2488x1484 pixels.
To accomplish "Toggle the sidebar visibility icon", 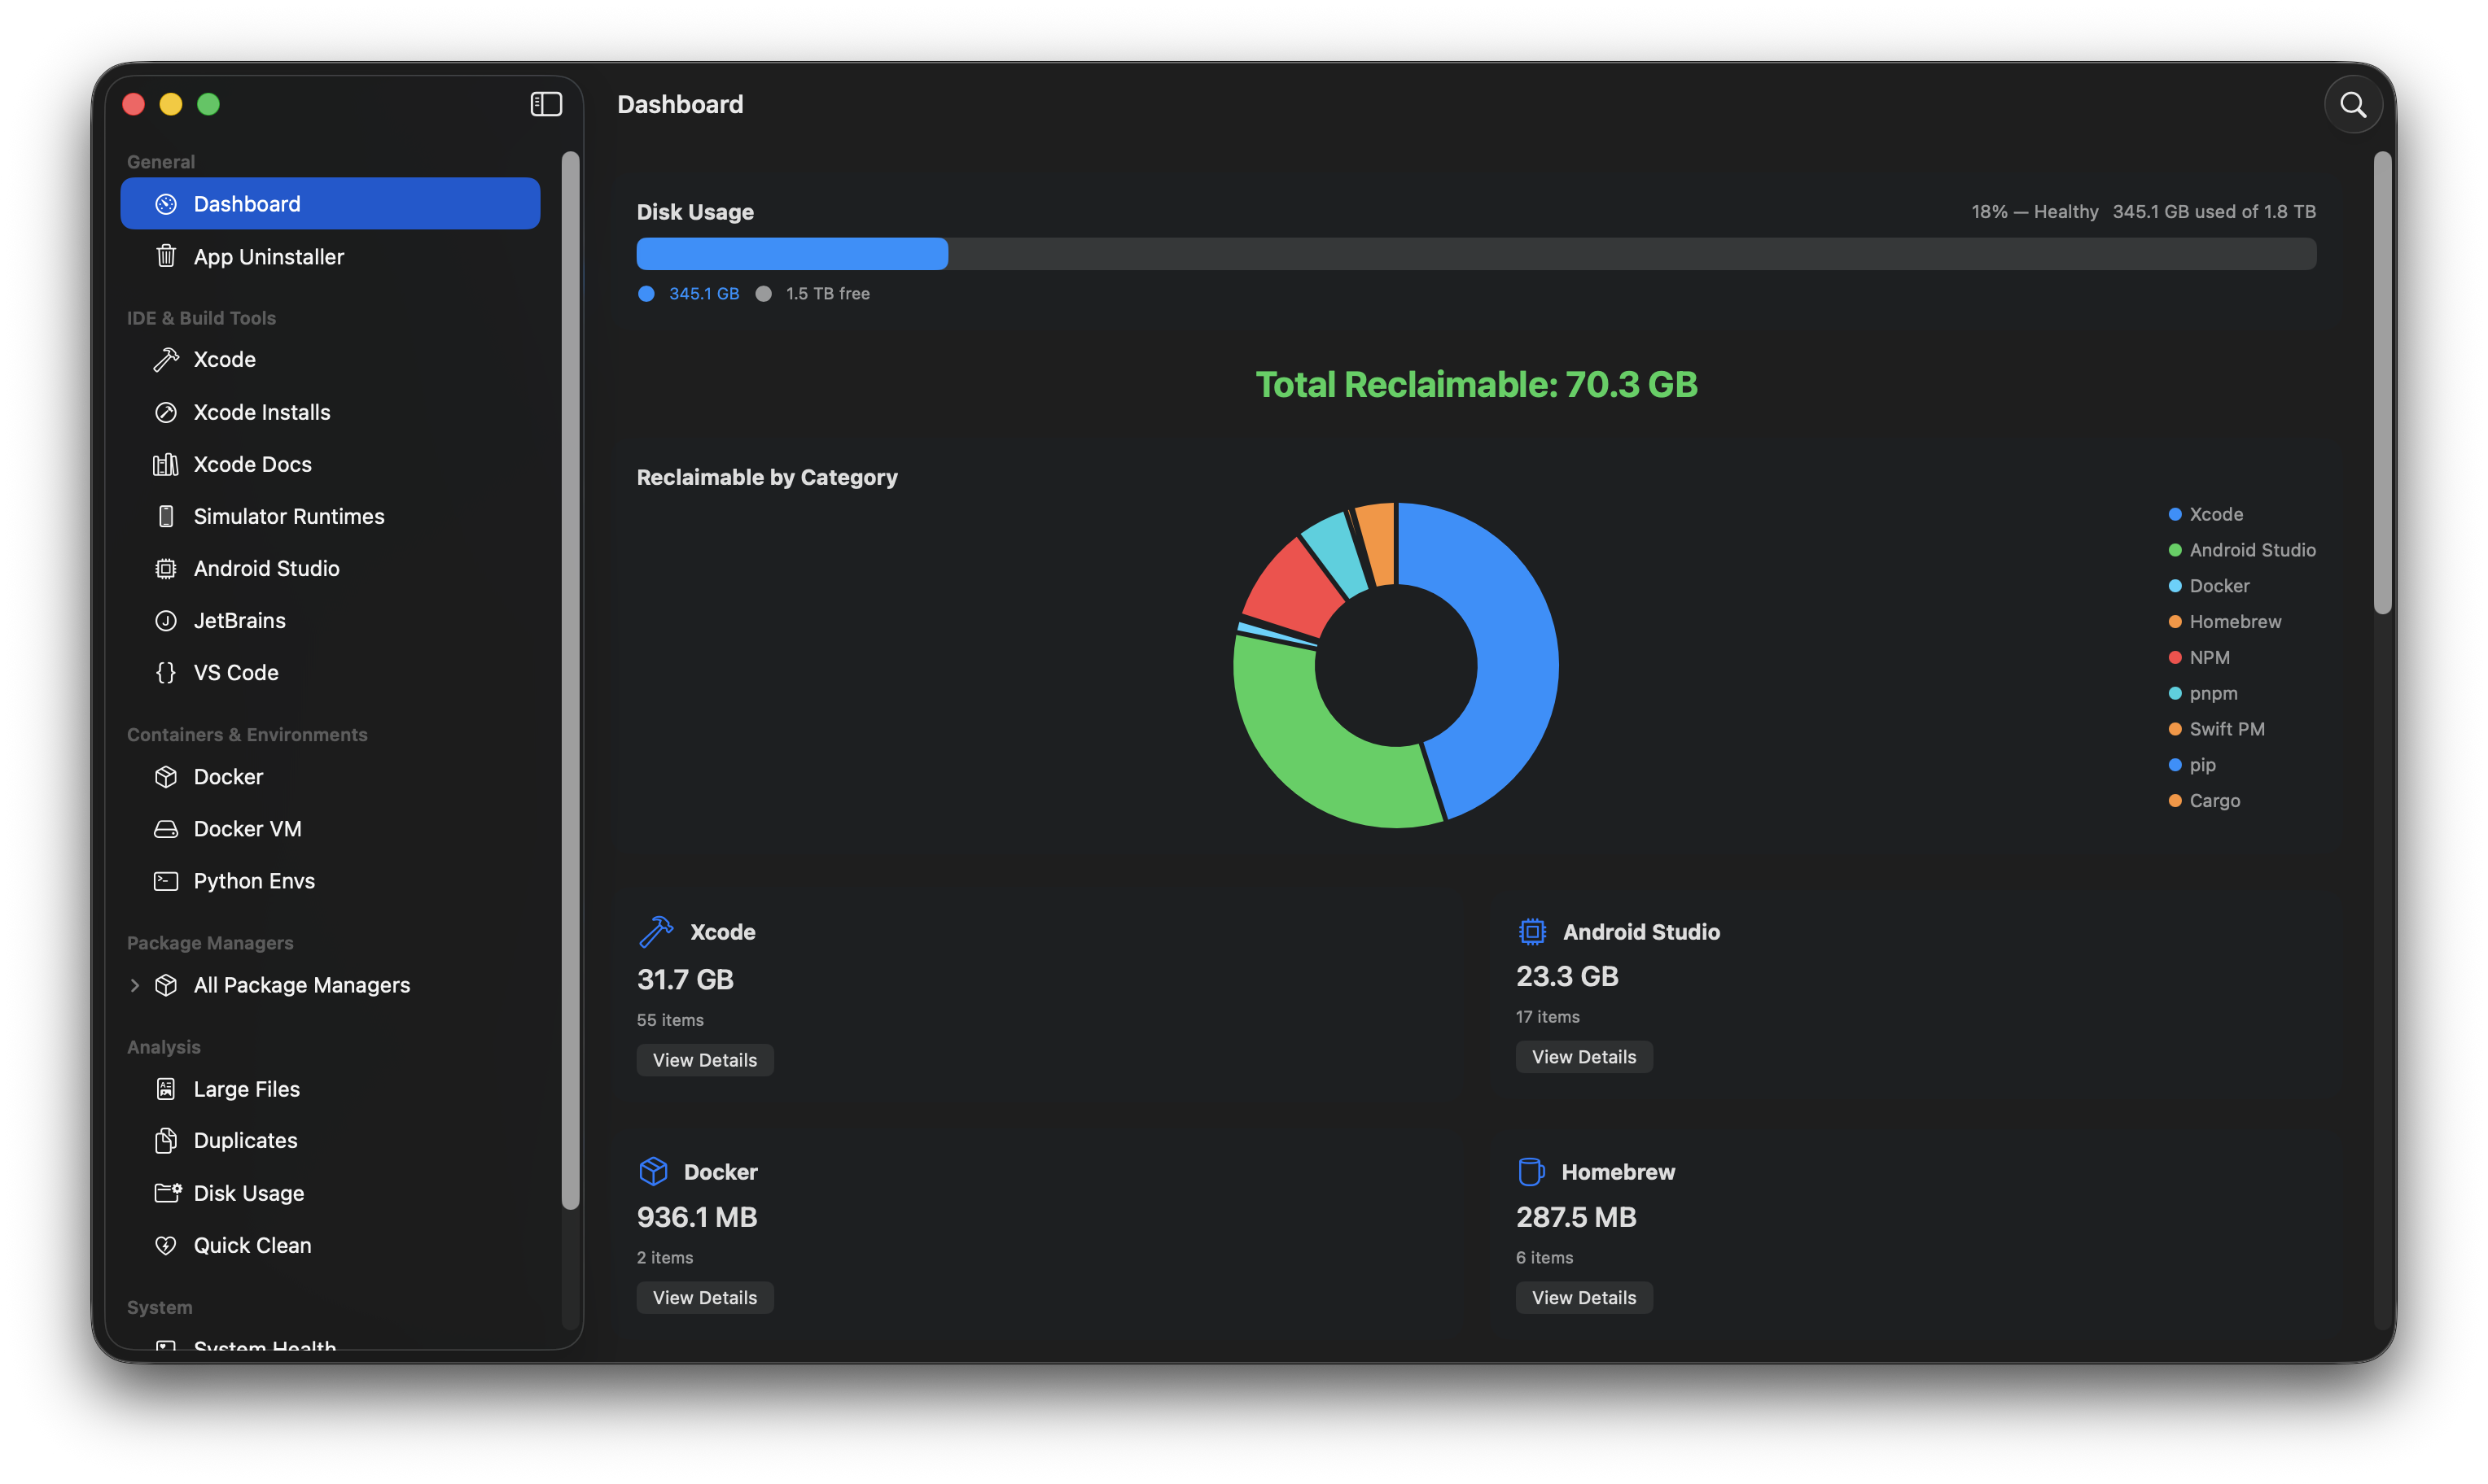I will point(546,104).
